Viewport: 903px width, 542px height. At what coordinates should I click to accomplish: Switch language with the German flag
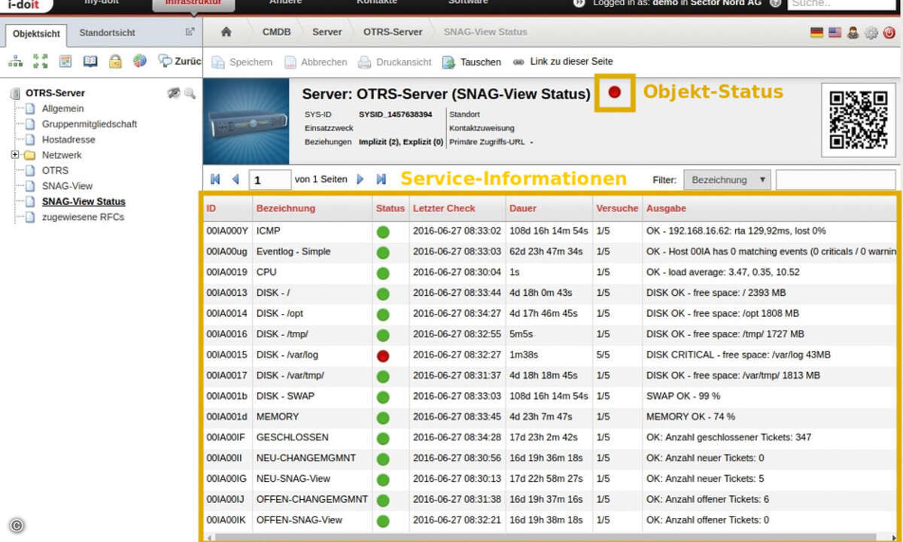pyautogui.click(x=816, y=32)
